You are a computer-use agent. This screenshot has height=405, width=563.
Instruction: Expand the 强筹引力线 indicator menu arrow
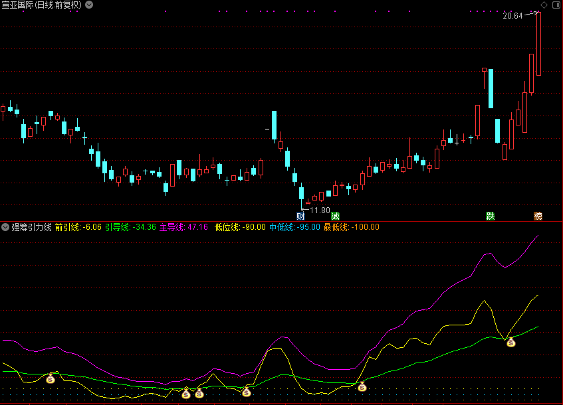5,227
